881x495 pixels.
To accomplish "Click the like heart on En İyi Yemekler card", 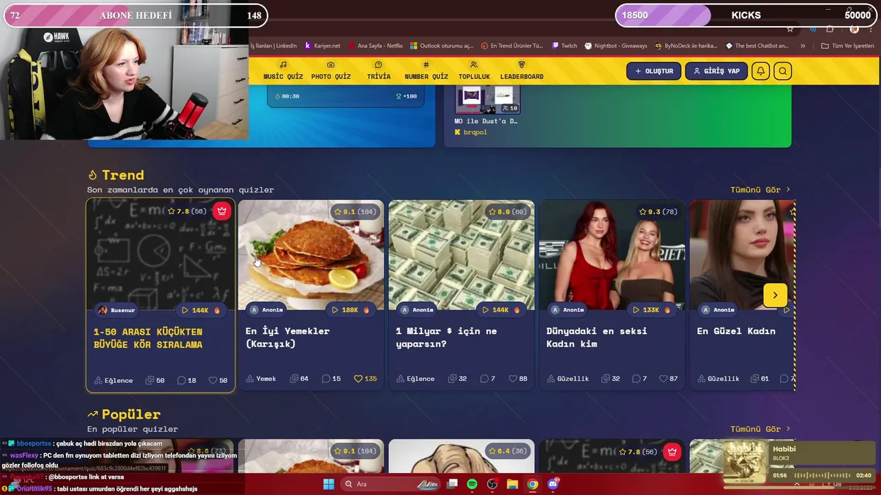I will click(x=358, y=379).
